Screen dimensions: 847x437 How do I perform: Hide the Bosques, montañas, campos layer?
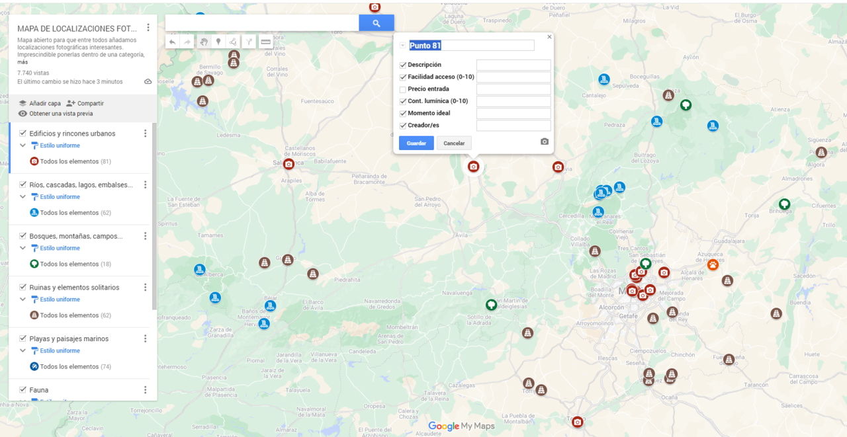(x=23, y=236)
